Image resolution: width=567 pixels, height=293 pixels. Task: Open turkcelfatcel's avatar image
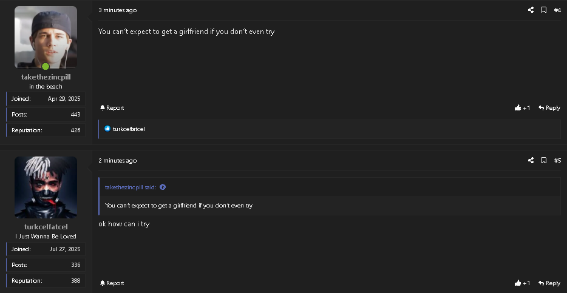tap(46, 187)
